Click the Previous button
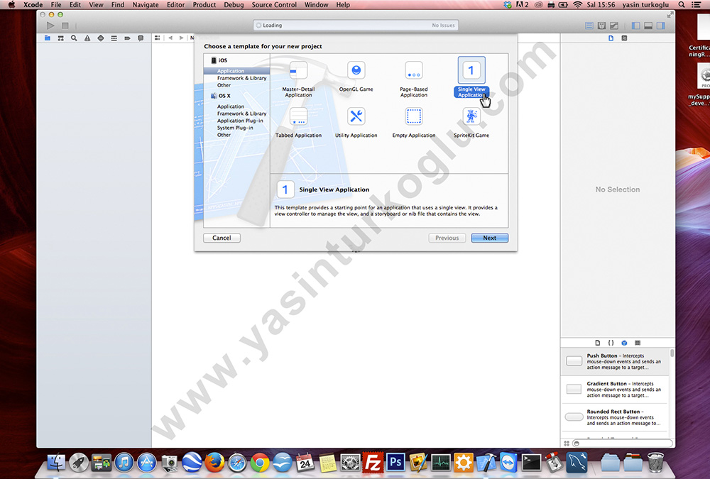The image size is (710, 479). tap(447, 238)
